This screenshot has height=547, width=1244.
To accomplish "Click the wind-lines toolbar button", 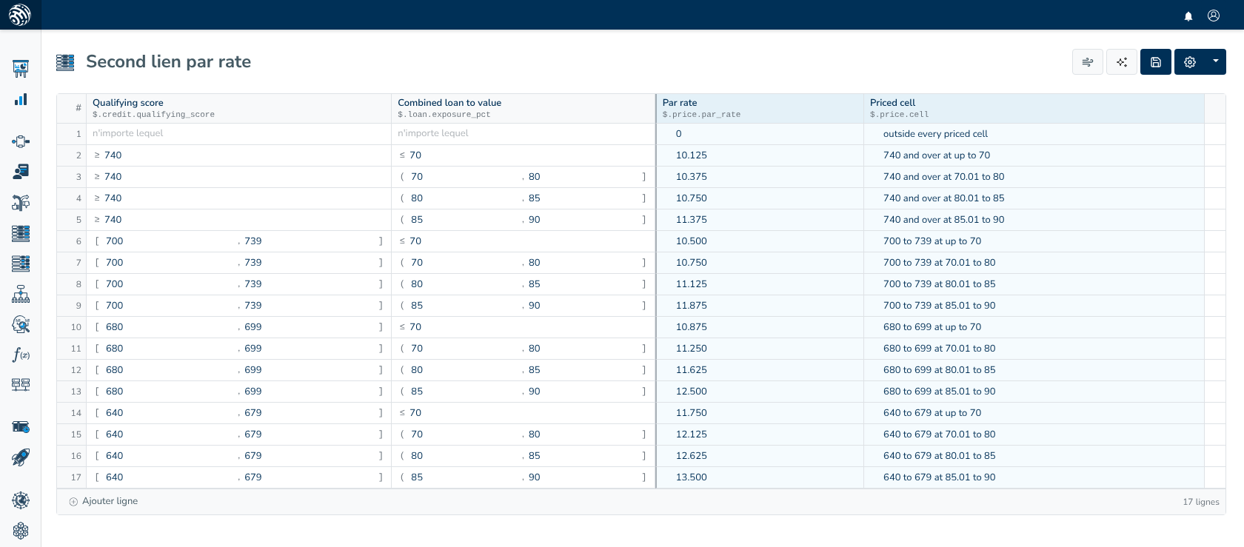I will tap(1088, 62).
